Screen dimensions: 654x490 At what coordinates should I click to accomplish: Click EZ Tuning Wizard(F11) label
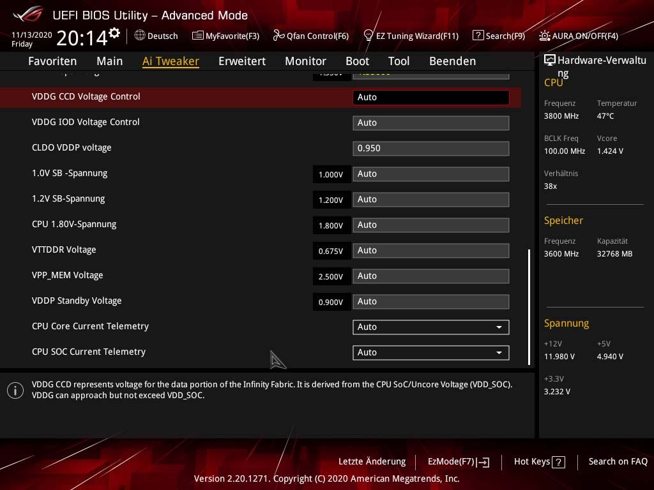tap(417, 36)
